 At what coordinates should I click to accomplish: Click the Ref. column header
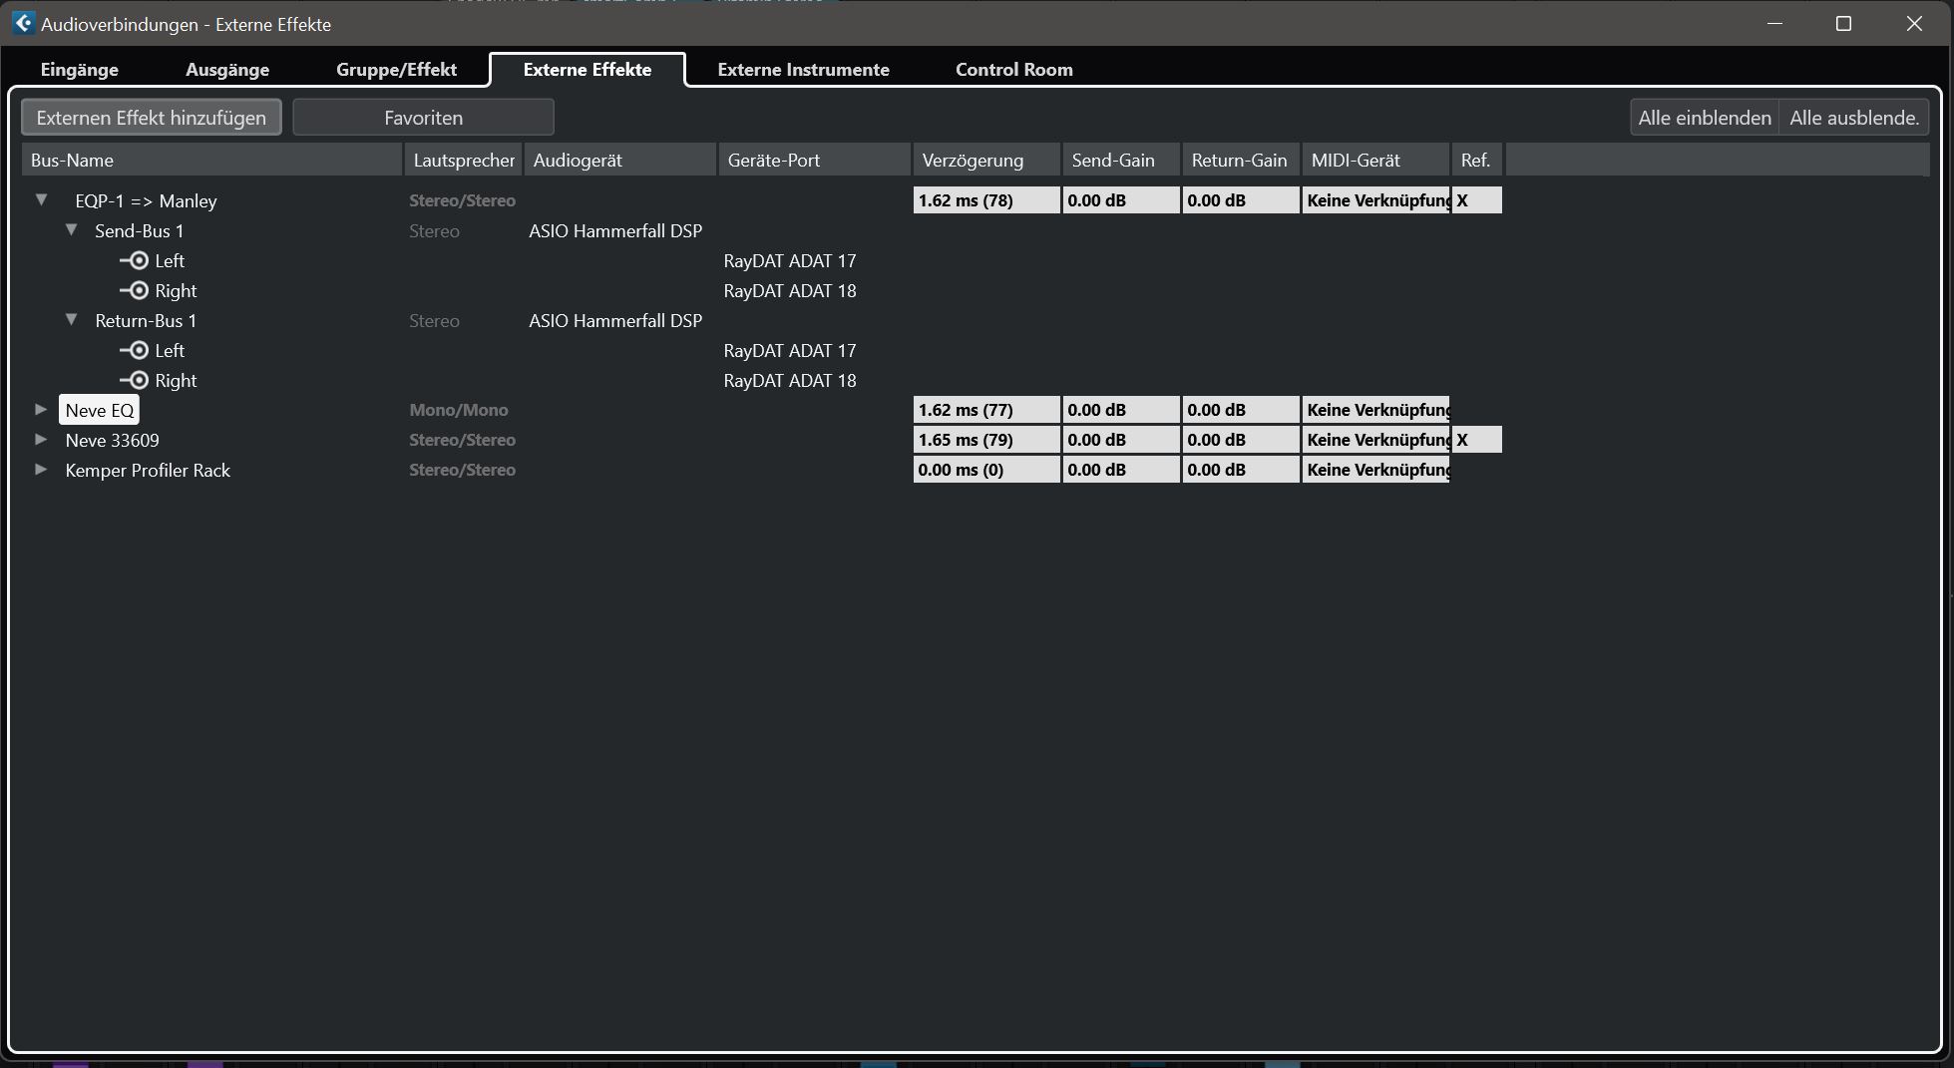coord(1476,160)
